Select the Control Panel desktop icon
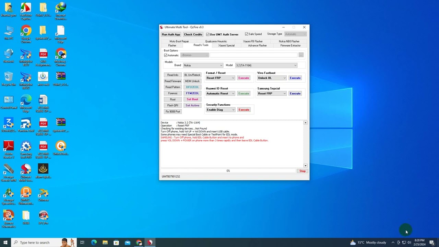The width and height of the screenshot is (439, 247). point(9,102)
